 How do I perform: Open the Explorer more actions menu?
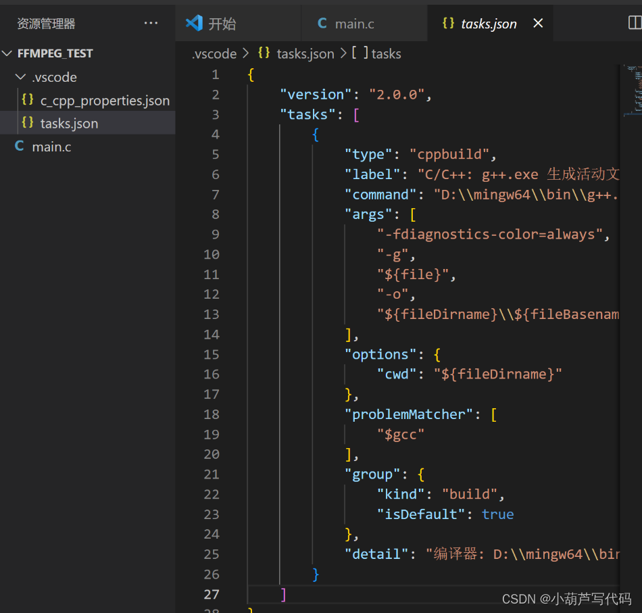tap(151, 23)
